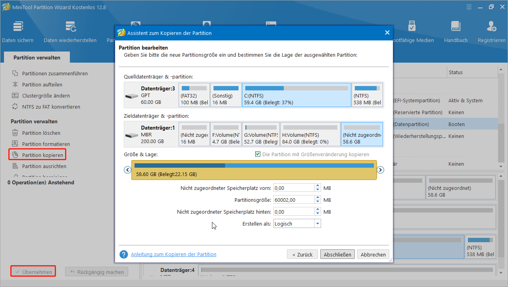Toggle 'Die Partition mit Größenveränderung kopieren' checkbox
Screen dimensions: 508x287
pyautogui.click(x=258, y=154)
